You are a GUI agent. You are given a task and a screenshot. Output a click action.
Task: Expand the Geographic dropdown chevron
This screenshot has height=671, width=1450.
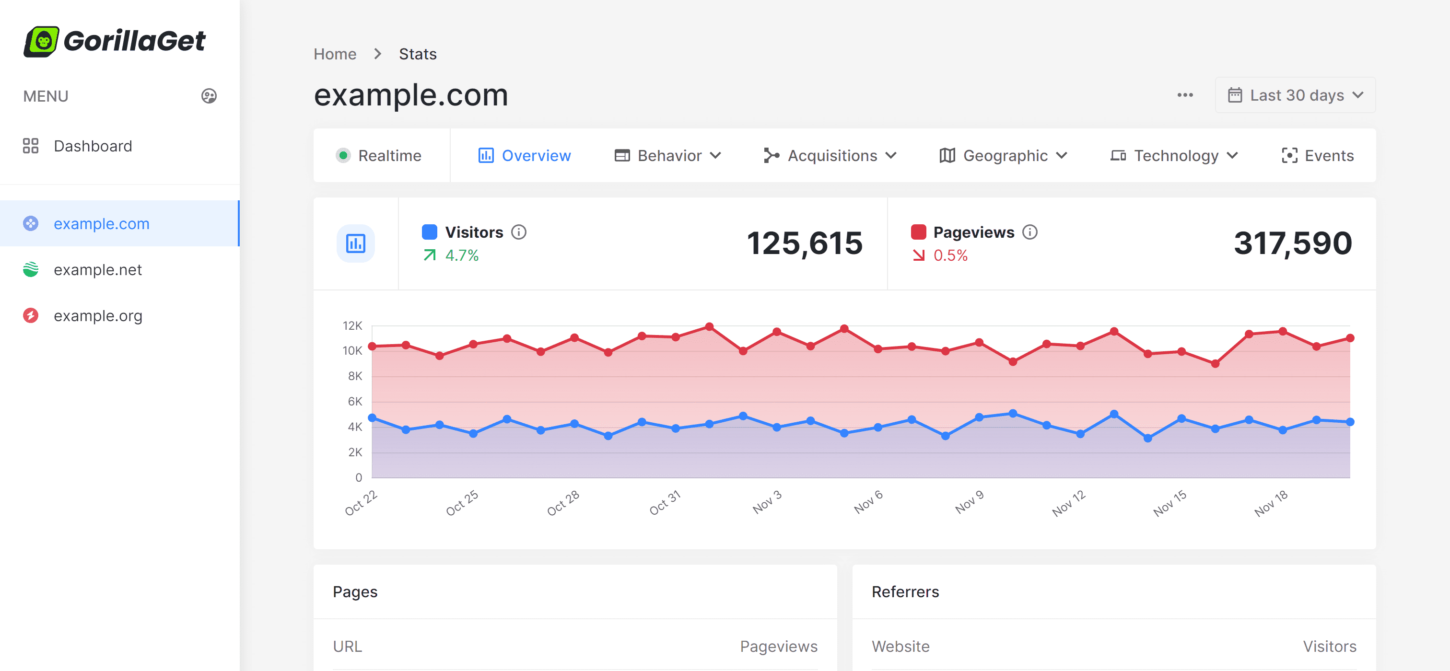pyautogui.click(x=1062, y=155)
